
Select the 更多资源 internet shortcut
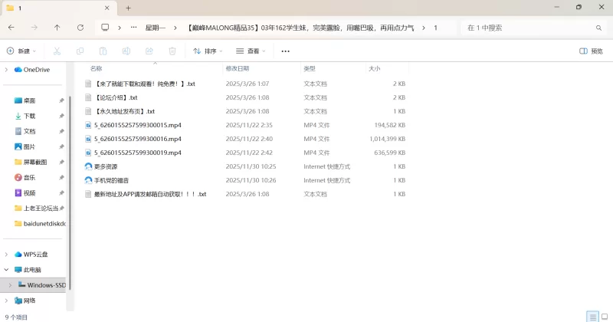tap(106, 166)
